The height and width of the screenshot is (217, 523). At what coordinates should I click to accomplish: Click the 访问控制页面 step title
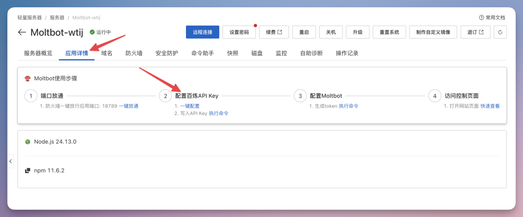[x=461, y=96]
